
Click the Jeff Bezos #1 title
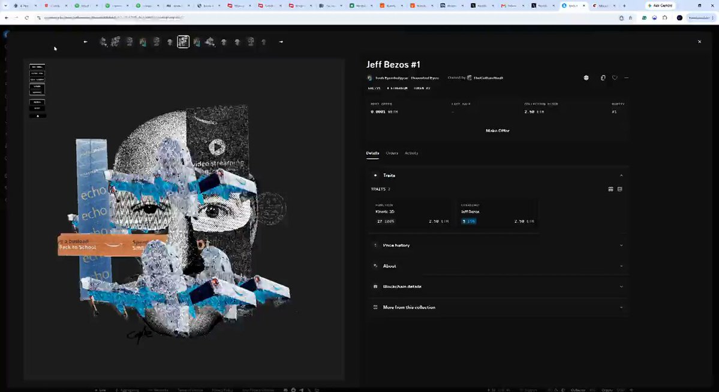[393, 65]
